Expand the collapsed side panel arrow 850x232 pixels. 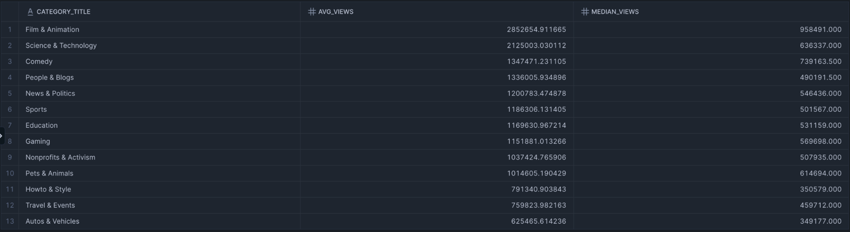pos(2,136)
